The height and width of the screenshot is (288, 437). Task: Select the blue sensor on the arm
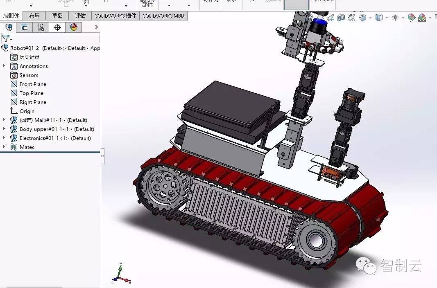click(x=319, y=26)
